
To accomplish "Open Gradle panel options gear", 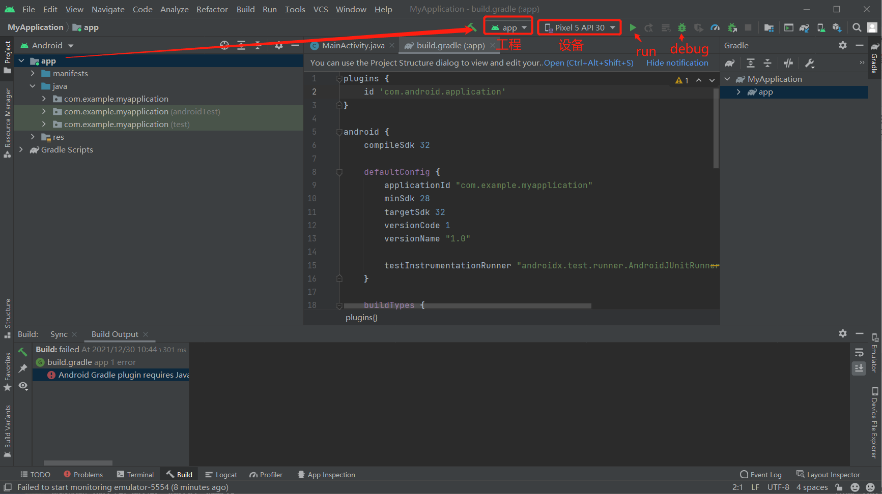I will pyautogui.click(x=843, y=45).
